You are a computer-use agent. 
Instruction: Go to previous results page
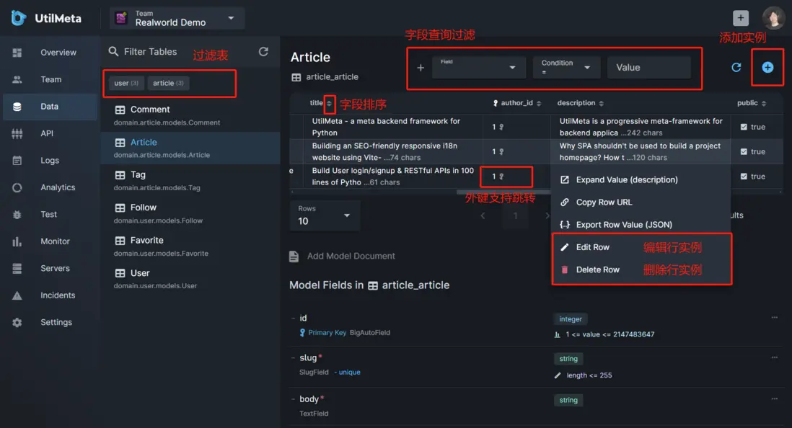[x=483, y=216]
